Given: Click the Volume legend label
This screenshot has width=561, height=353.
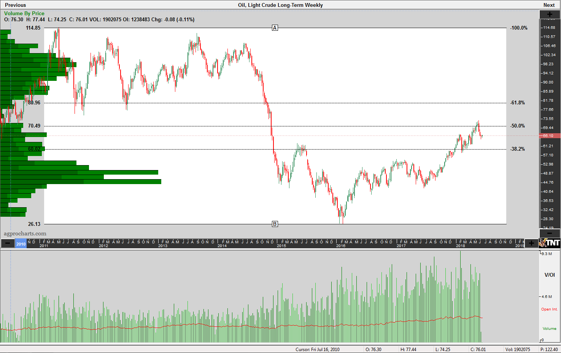Looking at the screenshot, I should point(549,328).
